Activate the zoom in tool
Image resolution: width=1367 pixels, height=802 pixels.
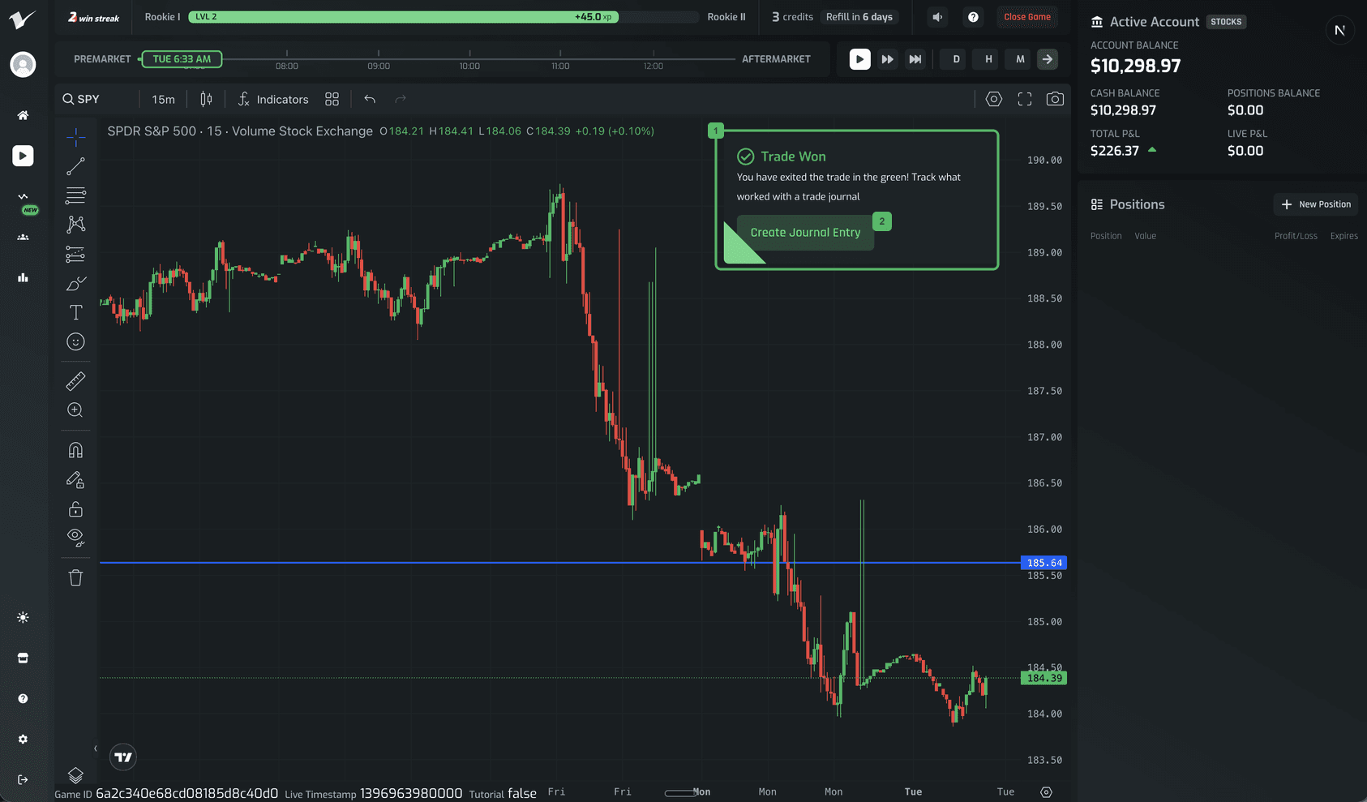(75, 410)
